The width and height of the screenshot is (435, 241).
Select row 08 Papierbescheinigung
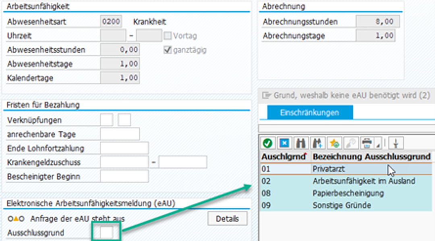pyautogui.click(x=346, y=194)
